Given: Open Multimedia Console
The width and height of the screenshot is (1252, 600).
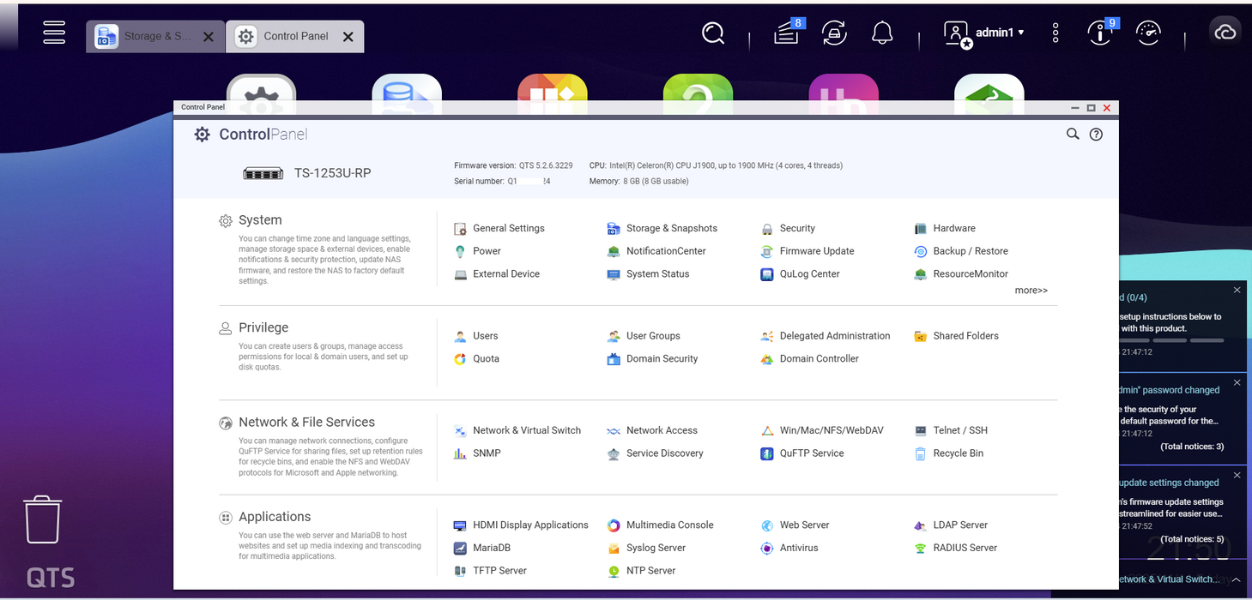Looking at the screenshot, I should [660, 525].
